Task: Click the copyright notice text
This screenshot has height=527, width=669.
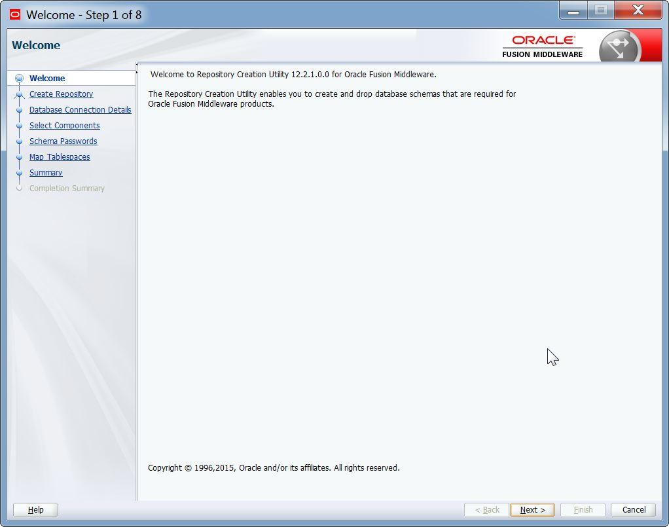Action: 274,467
